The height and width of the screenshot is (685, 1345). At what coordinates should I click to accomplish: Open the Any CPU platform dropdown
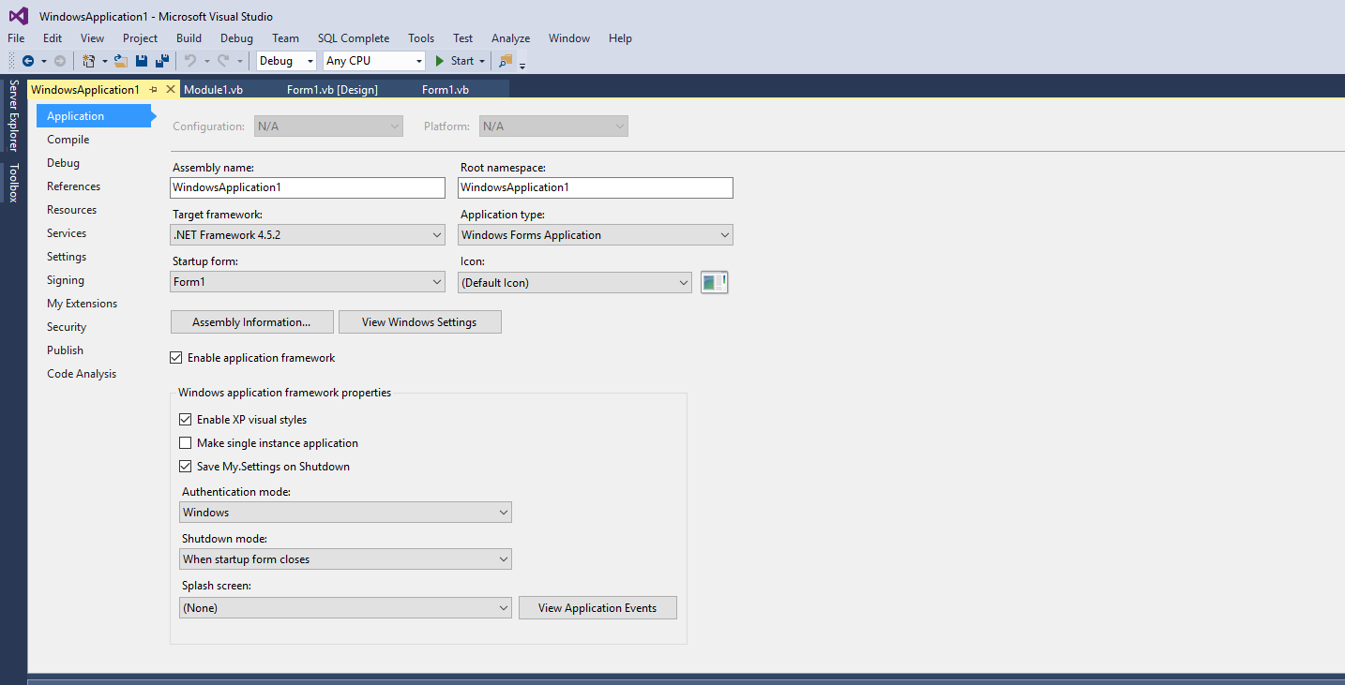click(374, 61)
